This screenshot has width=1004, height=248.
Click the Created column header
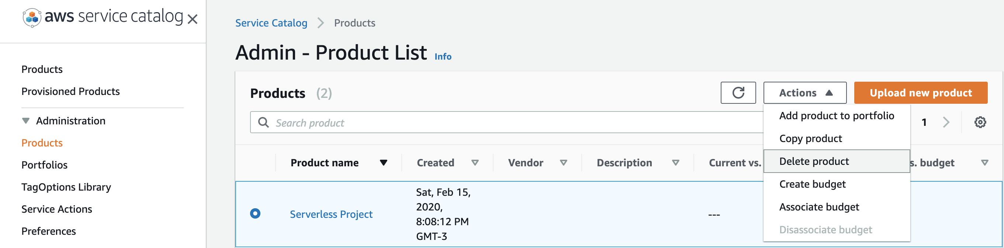[x=435, y=163]
